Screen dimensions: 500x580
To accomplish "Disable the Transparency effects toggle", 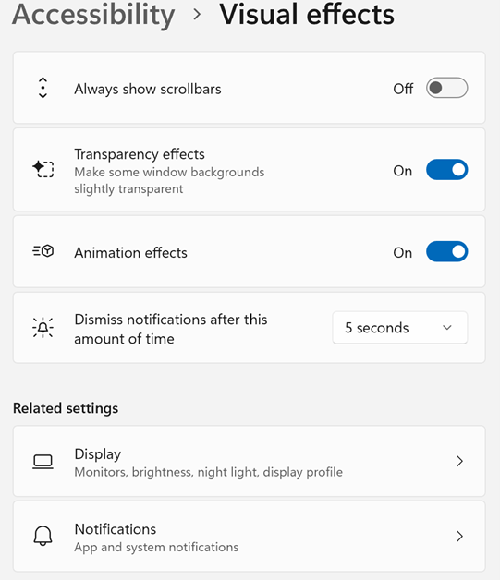I will [446, 170].
